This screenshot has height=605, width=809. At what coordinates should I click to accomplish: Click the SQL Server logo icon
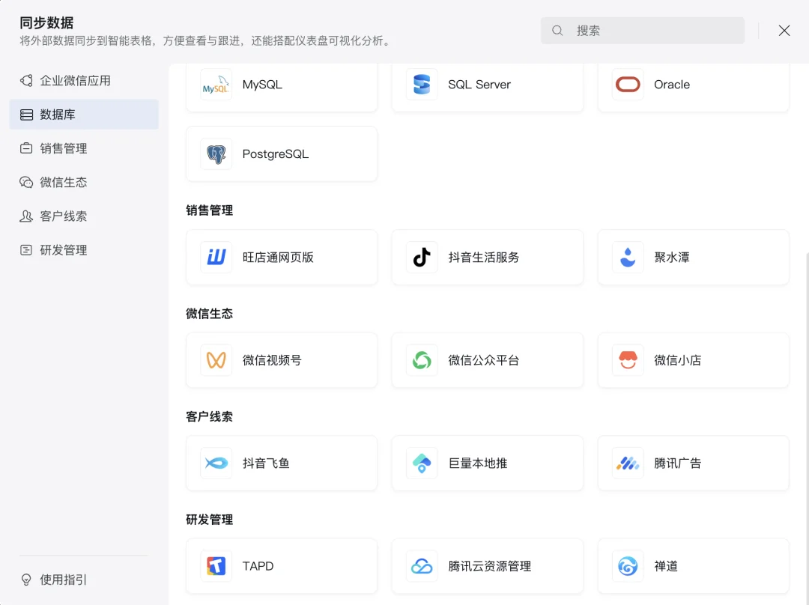(422, 85)
